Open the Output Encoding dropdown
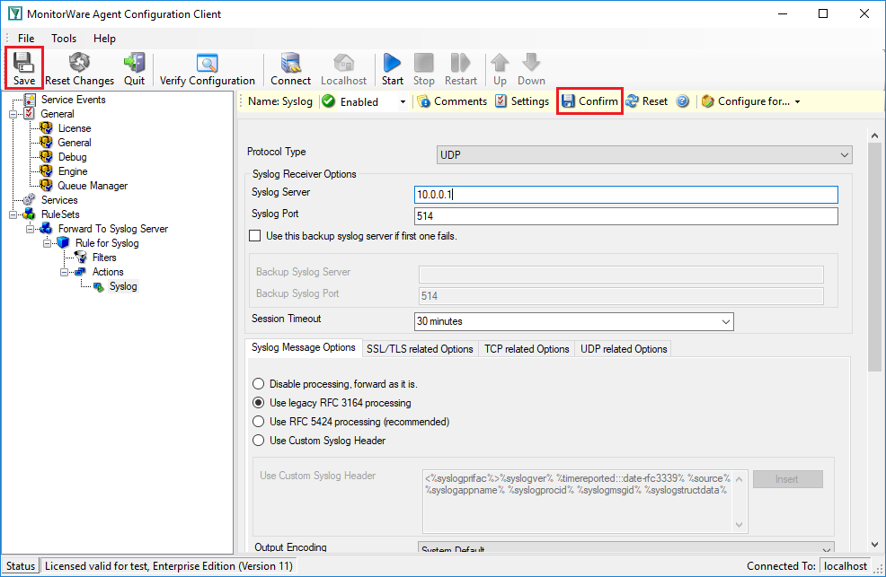The height and width of the screenshot is (577, 886). (626, 547)
